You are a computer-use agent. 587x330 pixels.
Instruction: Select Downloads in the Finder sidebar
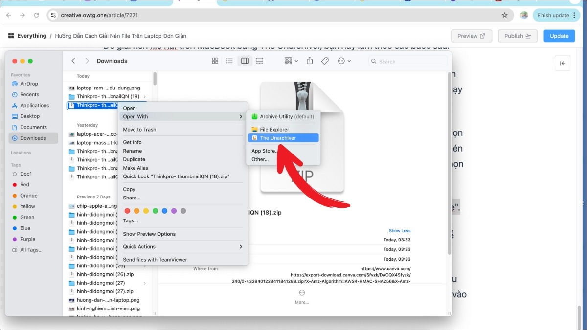pyautogui.click(x=33, y=138)
